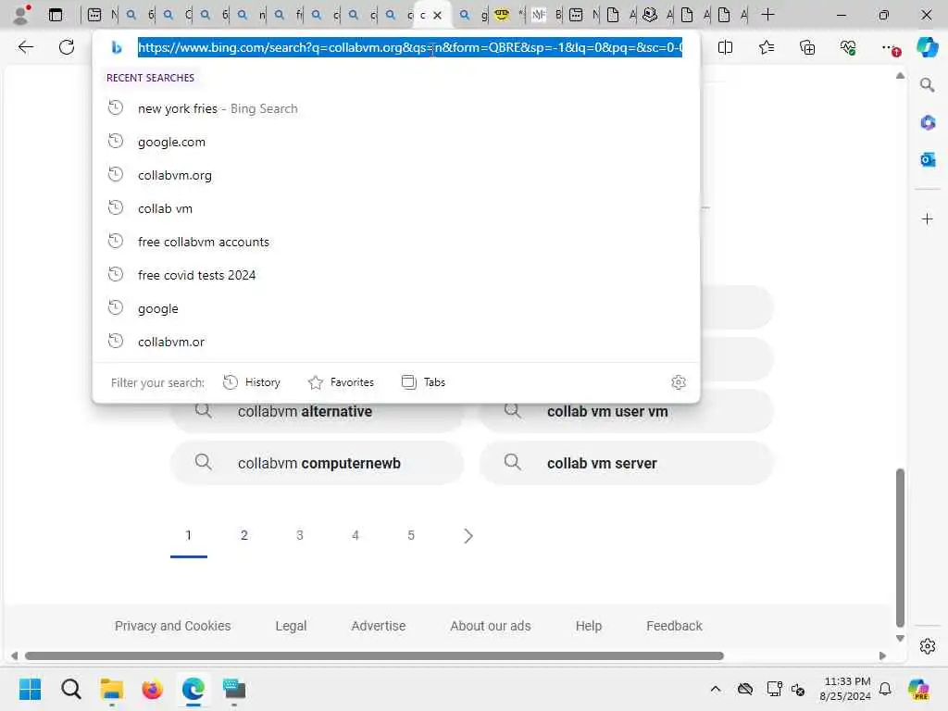Open the Favorites toolbar button
The height and width of the screenshot is (711, 948).
[x=766, y=47]
